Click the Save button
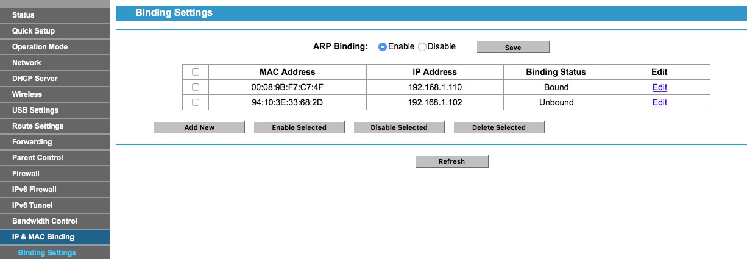 (x=513, y=48)
